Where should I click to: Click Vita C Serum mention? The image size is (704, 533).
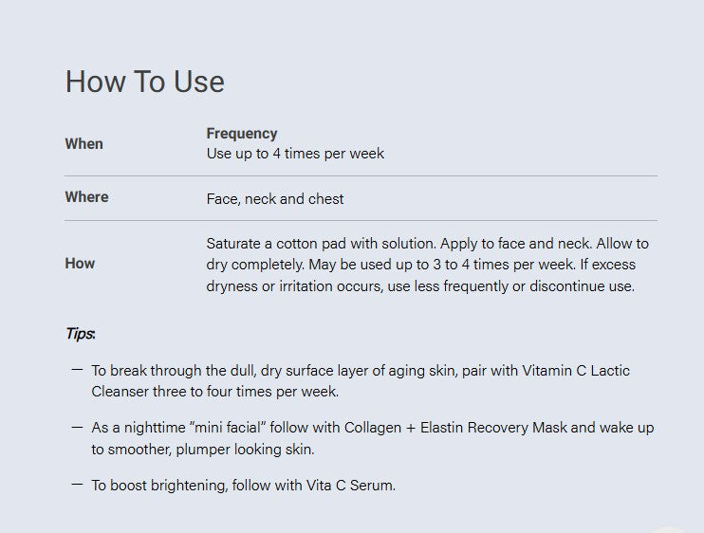coord(351,485)
